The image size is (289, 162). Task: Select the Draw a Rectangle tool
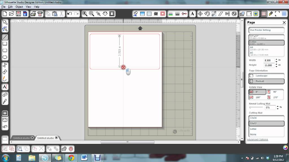coord(5,44)
